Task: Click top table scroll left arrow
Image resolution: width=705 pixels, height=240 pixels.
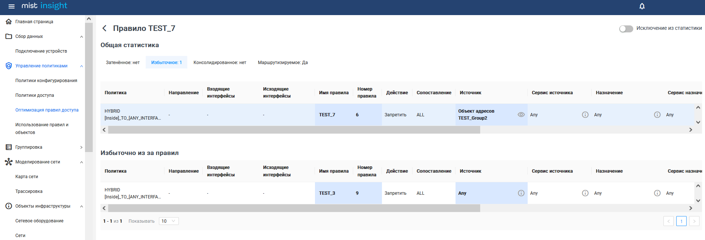Action: click(x=104, y=130)
